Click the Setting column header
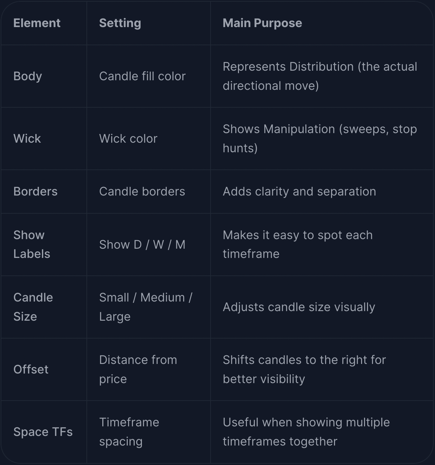The image size is (435, 465). pos(120,23)
